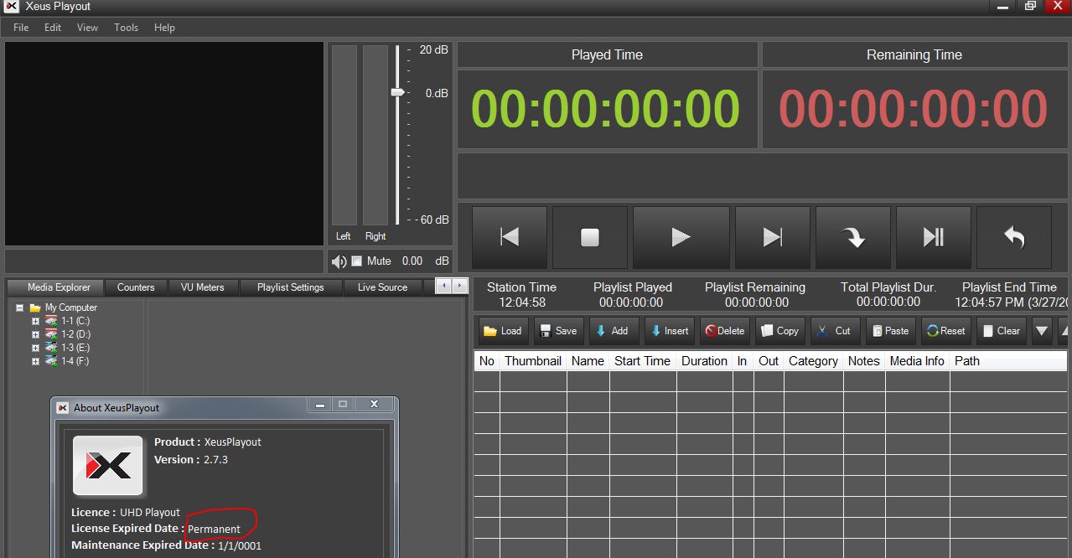Switch to the Live Source tab

coord(382,287)
